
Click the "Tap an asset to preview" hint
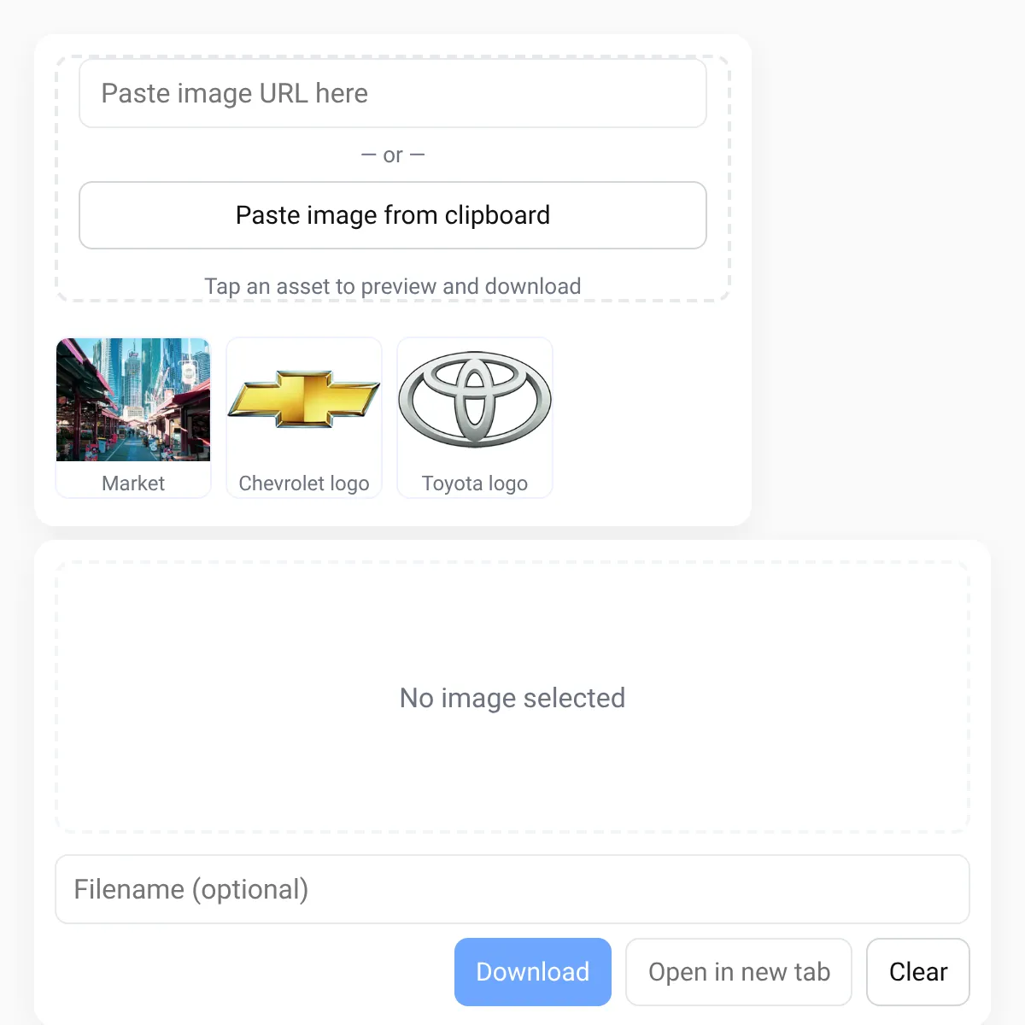coord(393,286)
